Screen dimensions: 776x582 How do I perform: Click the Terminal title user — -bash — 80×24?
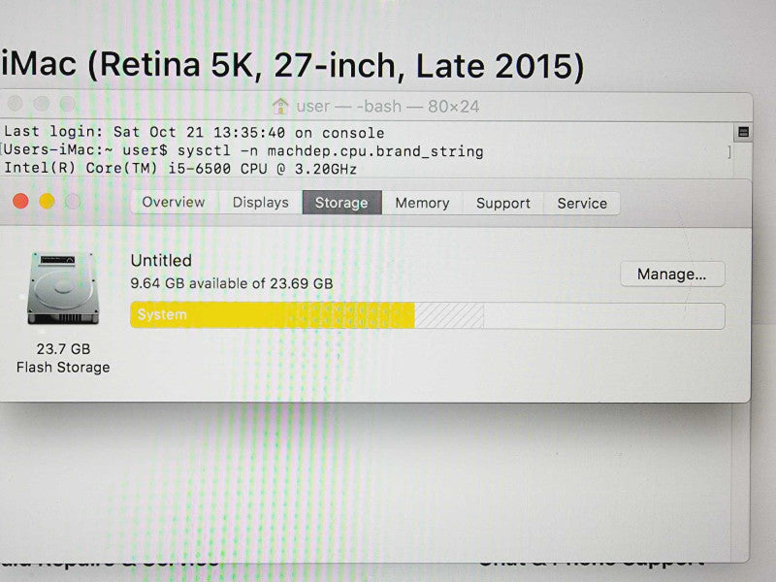387,107
